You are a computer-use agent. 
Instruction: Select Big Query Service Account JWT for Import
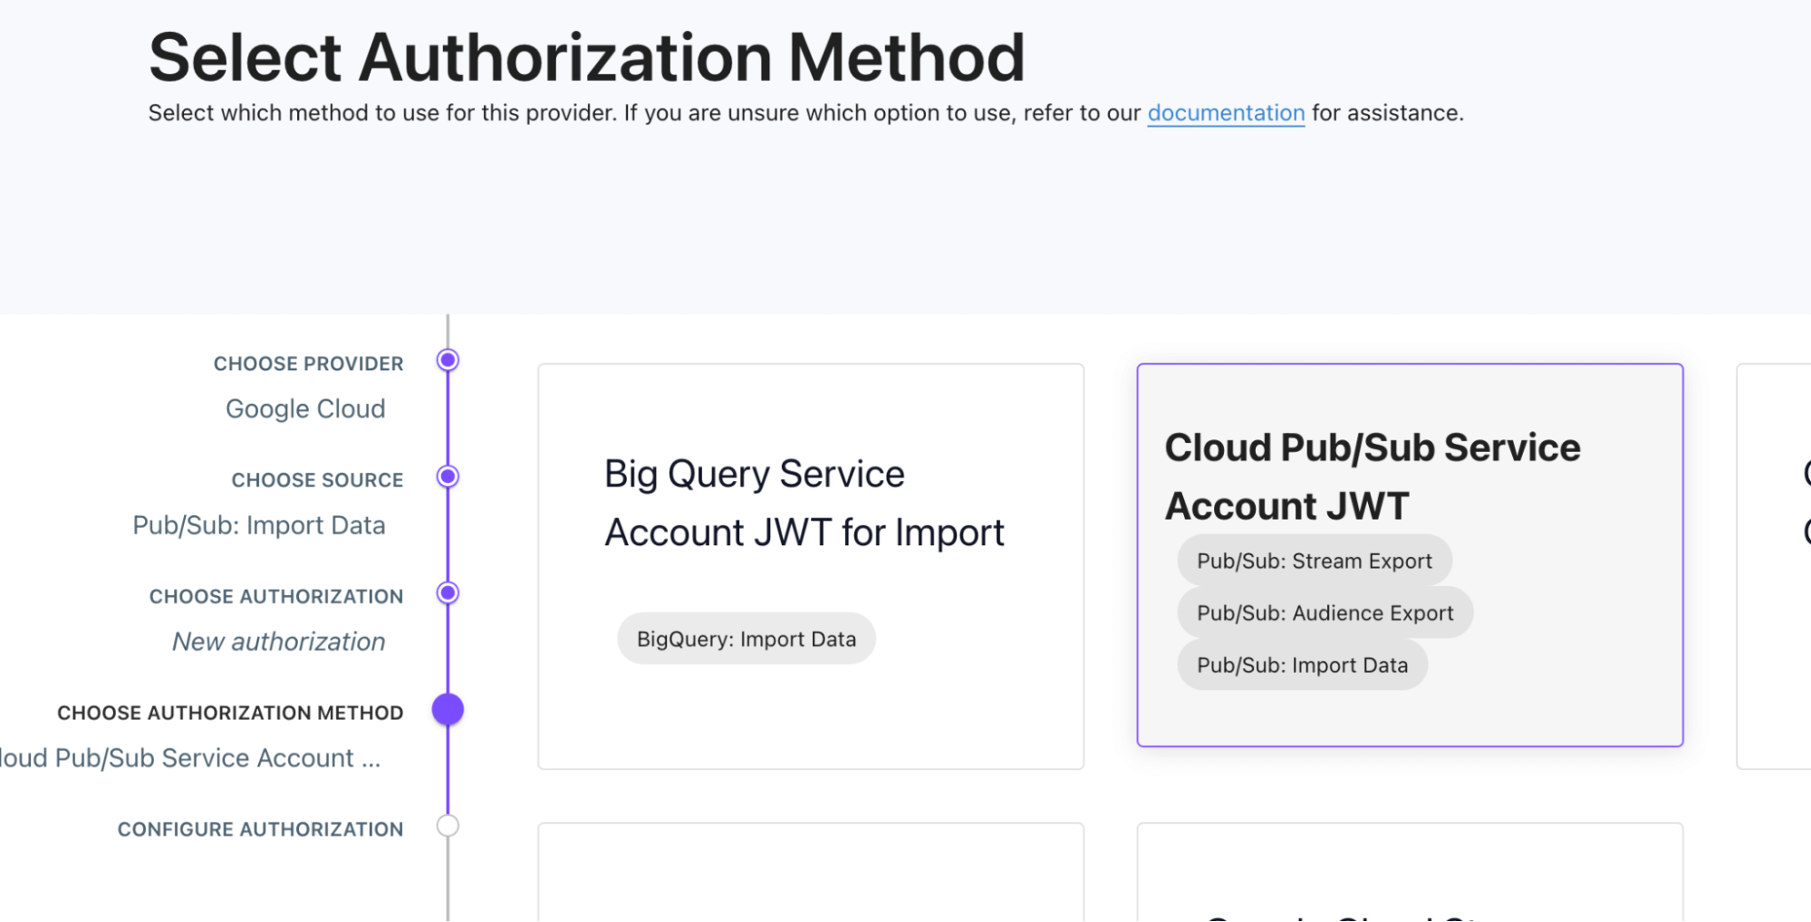tap(810, 562)
